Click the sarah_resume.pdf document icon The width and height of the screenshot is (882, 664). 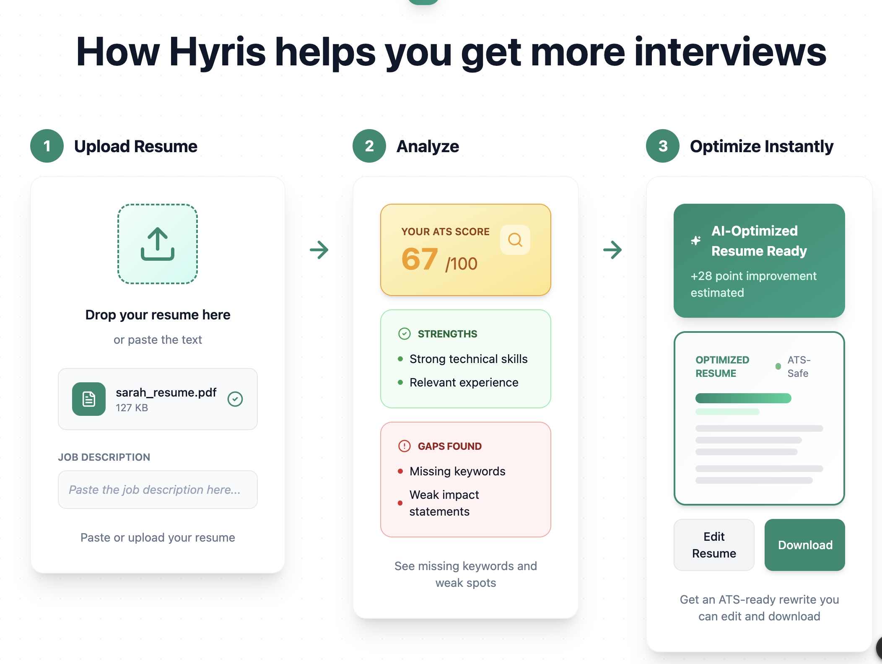point(88,399)
